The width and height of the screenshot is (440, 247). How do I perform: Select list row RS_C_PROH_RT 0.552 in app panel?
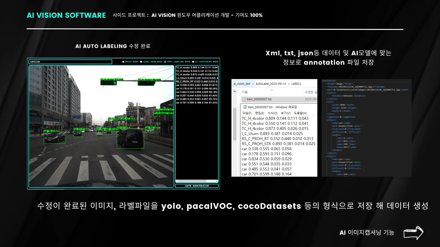pyautogui.click(x=197, y=81)
